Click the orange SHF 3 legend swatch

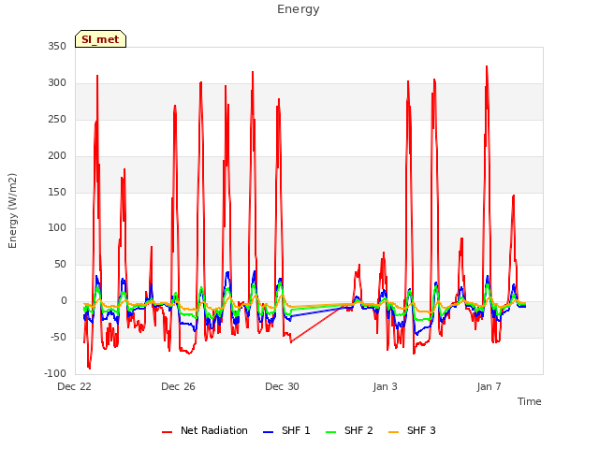(393, 432)
